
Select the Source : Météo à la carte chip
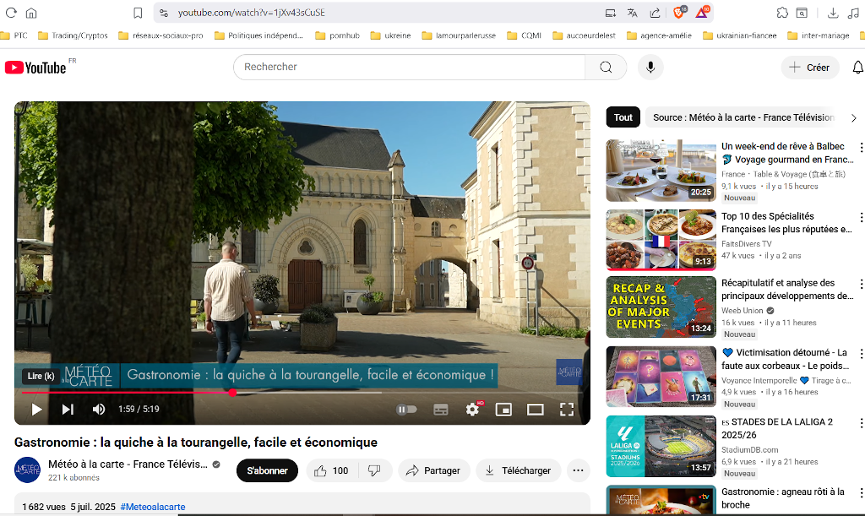[x=743, y=117]
